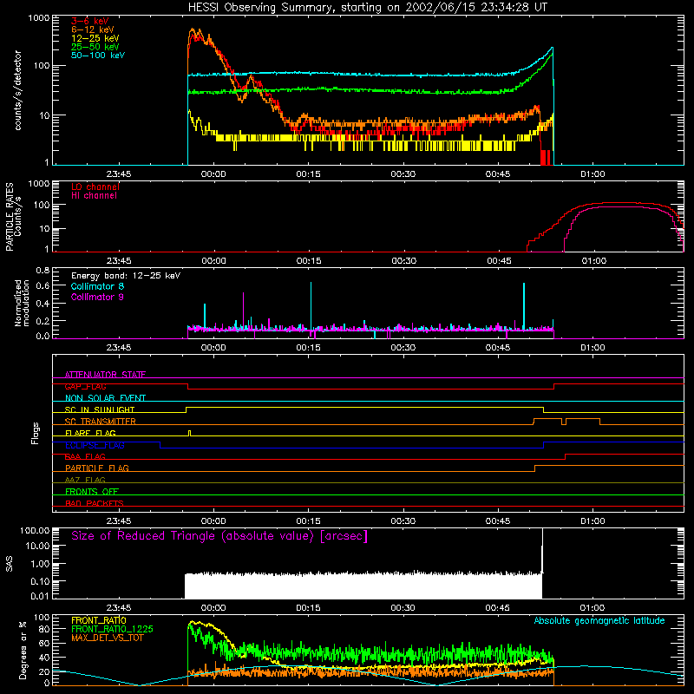Screen dimensions: 694x694
Task: Click the NON_SOLAR_EVENT flag label
Action: [105, 398]
